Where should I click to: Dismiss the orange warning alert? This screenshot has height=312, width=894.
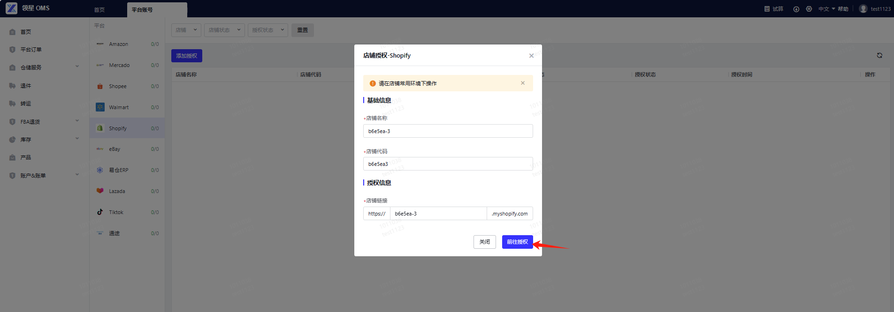(x=523, y=83)
